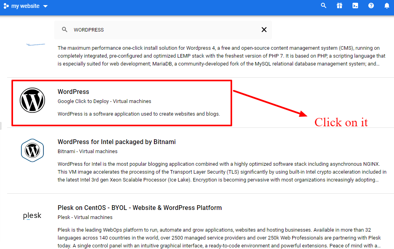Open notifications bell icon
The width and height of the screenshot is (394, 249).
pyautogui.click(x=387, y=6)
